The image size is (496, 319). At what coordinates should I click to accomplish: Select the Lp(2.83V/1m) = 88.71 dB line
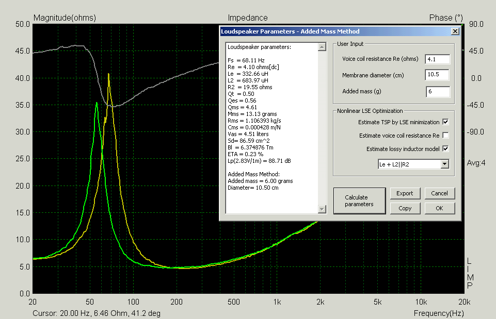coord(260,161)
